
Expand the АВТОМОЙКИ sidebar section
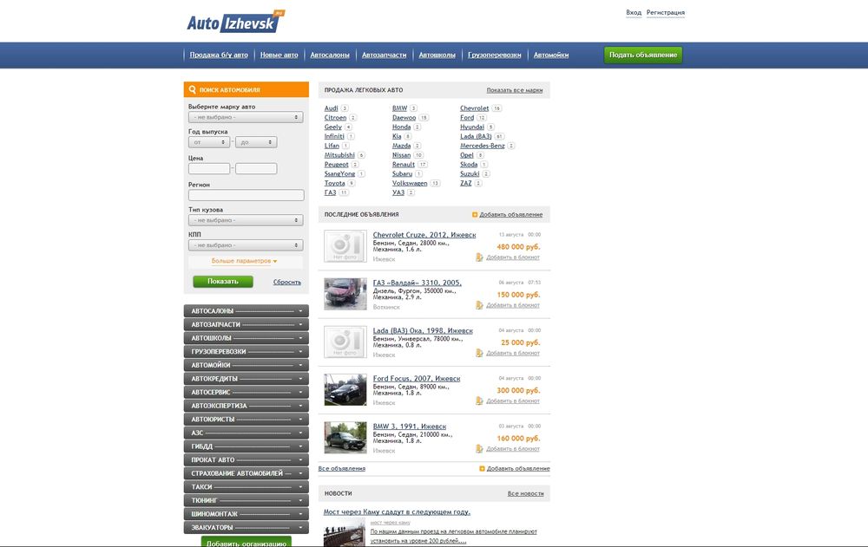247,365
